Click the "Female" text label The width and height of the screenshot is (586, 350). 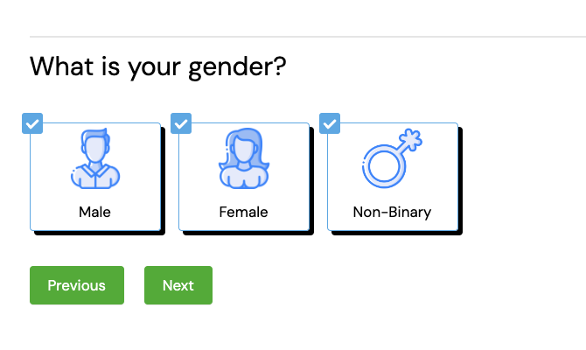243,212
